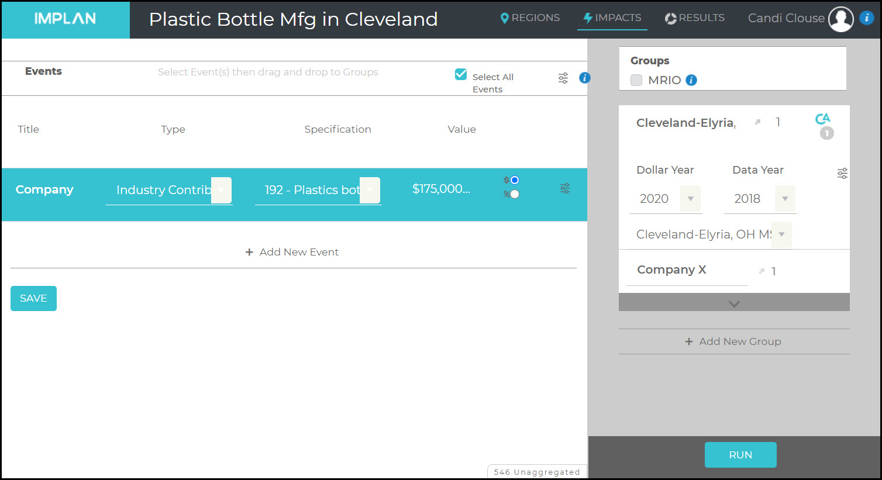Click the Type column header
The width and height of the screenshot is (882, 480).
pyautogui.click(x=173, y=129)
